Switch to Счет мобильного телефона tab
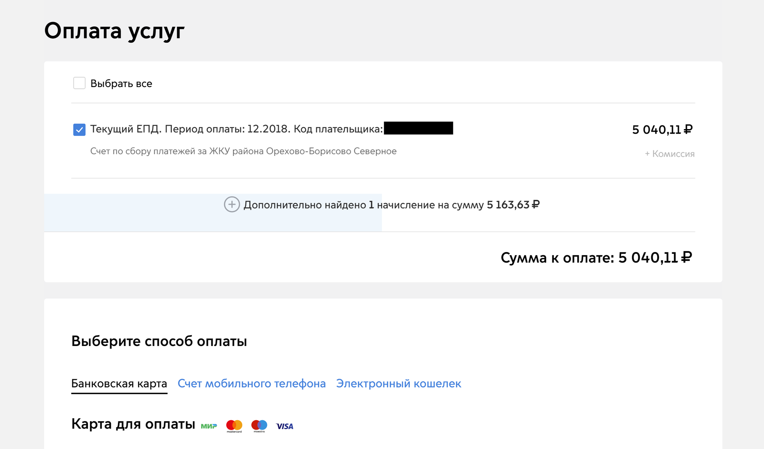 point(252,383)
